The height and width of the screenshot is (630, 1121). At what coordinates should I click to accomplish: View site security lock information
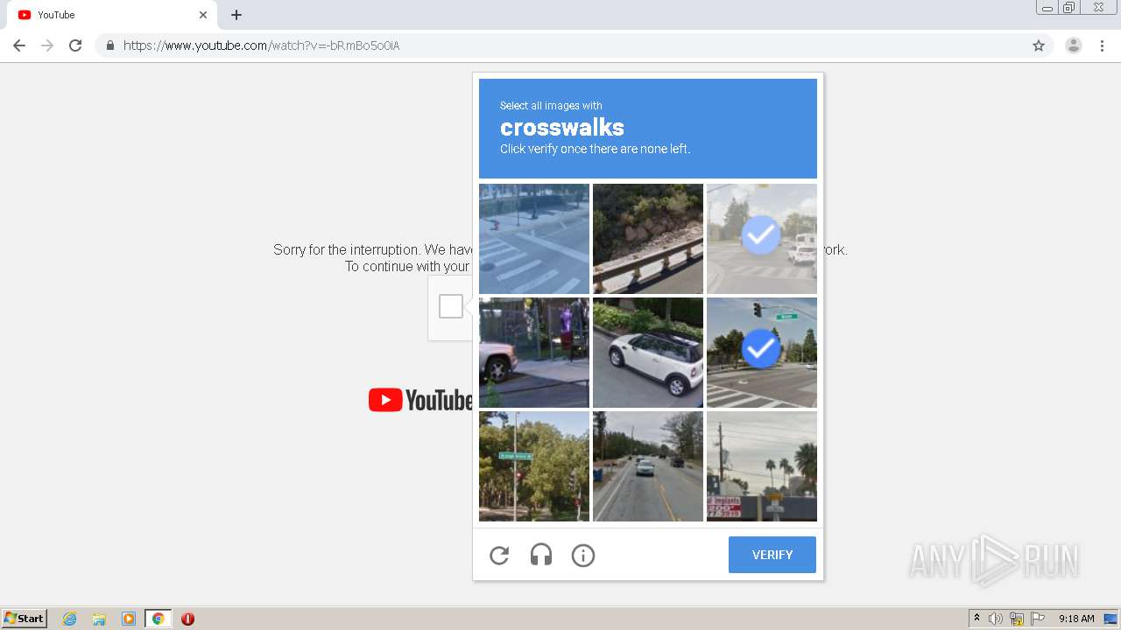[109, 45]
